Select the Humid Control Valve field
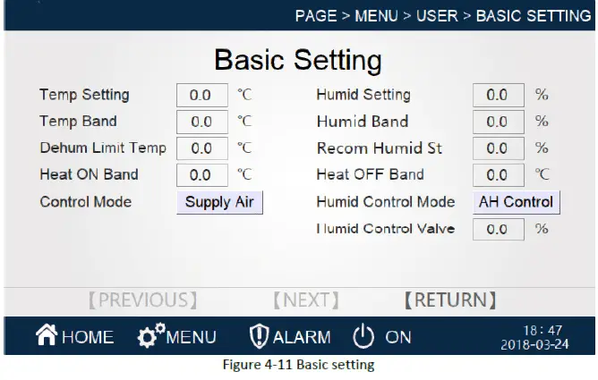Screen dimensions: 598x380 [x=498, y=229]
